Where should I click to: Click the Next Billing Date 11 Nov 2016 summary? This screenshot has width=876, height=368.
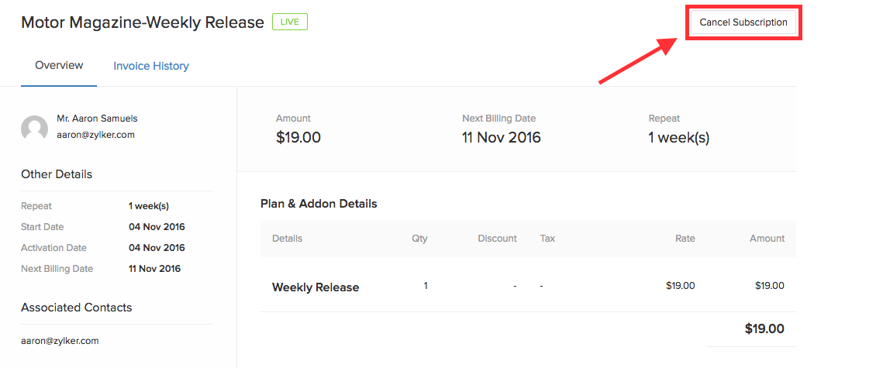(502, 138)
